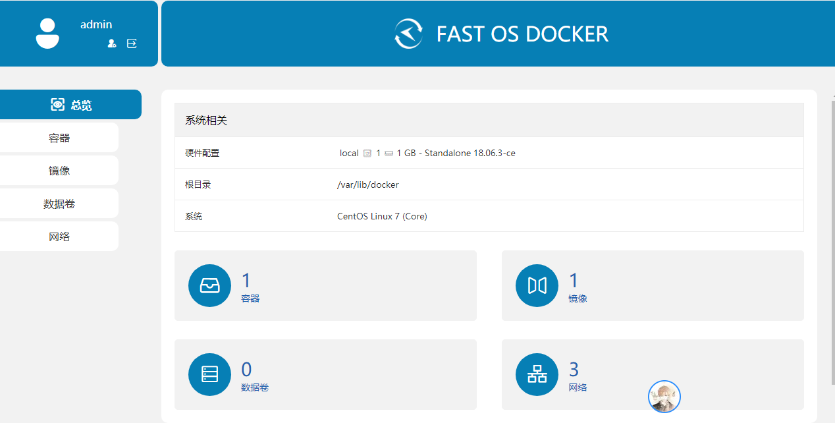Click the logout icon in the header
835x423 pixels.
point(131,43)
